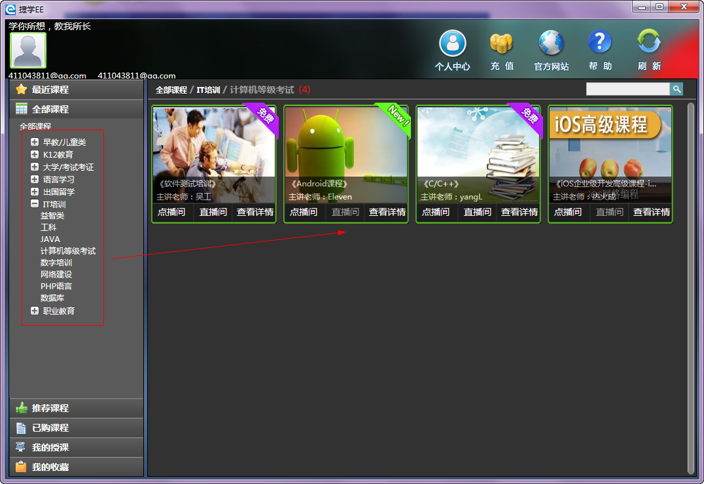The width and height of the screenshot is (704, 484).
Task: Click the 直播间 button under Android课程
Action: [x=345, y=212]
